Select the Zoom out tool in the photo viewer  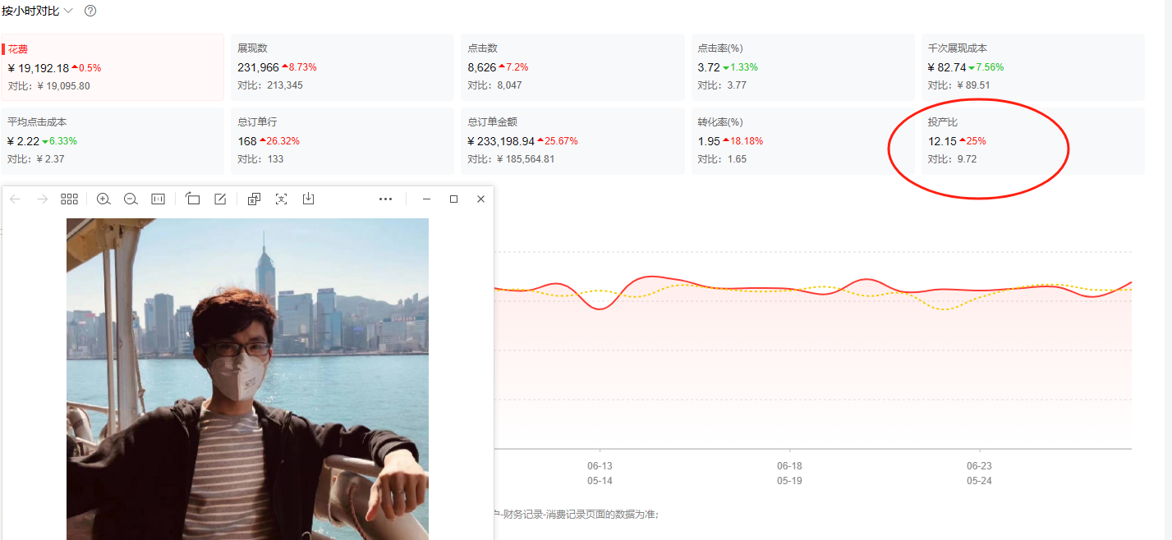click(x=131, y=199)
